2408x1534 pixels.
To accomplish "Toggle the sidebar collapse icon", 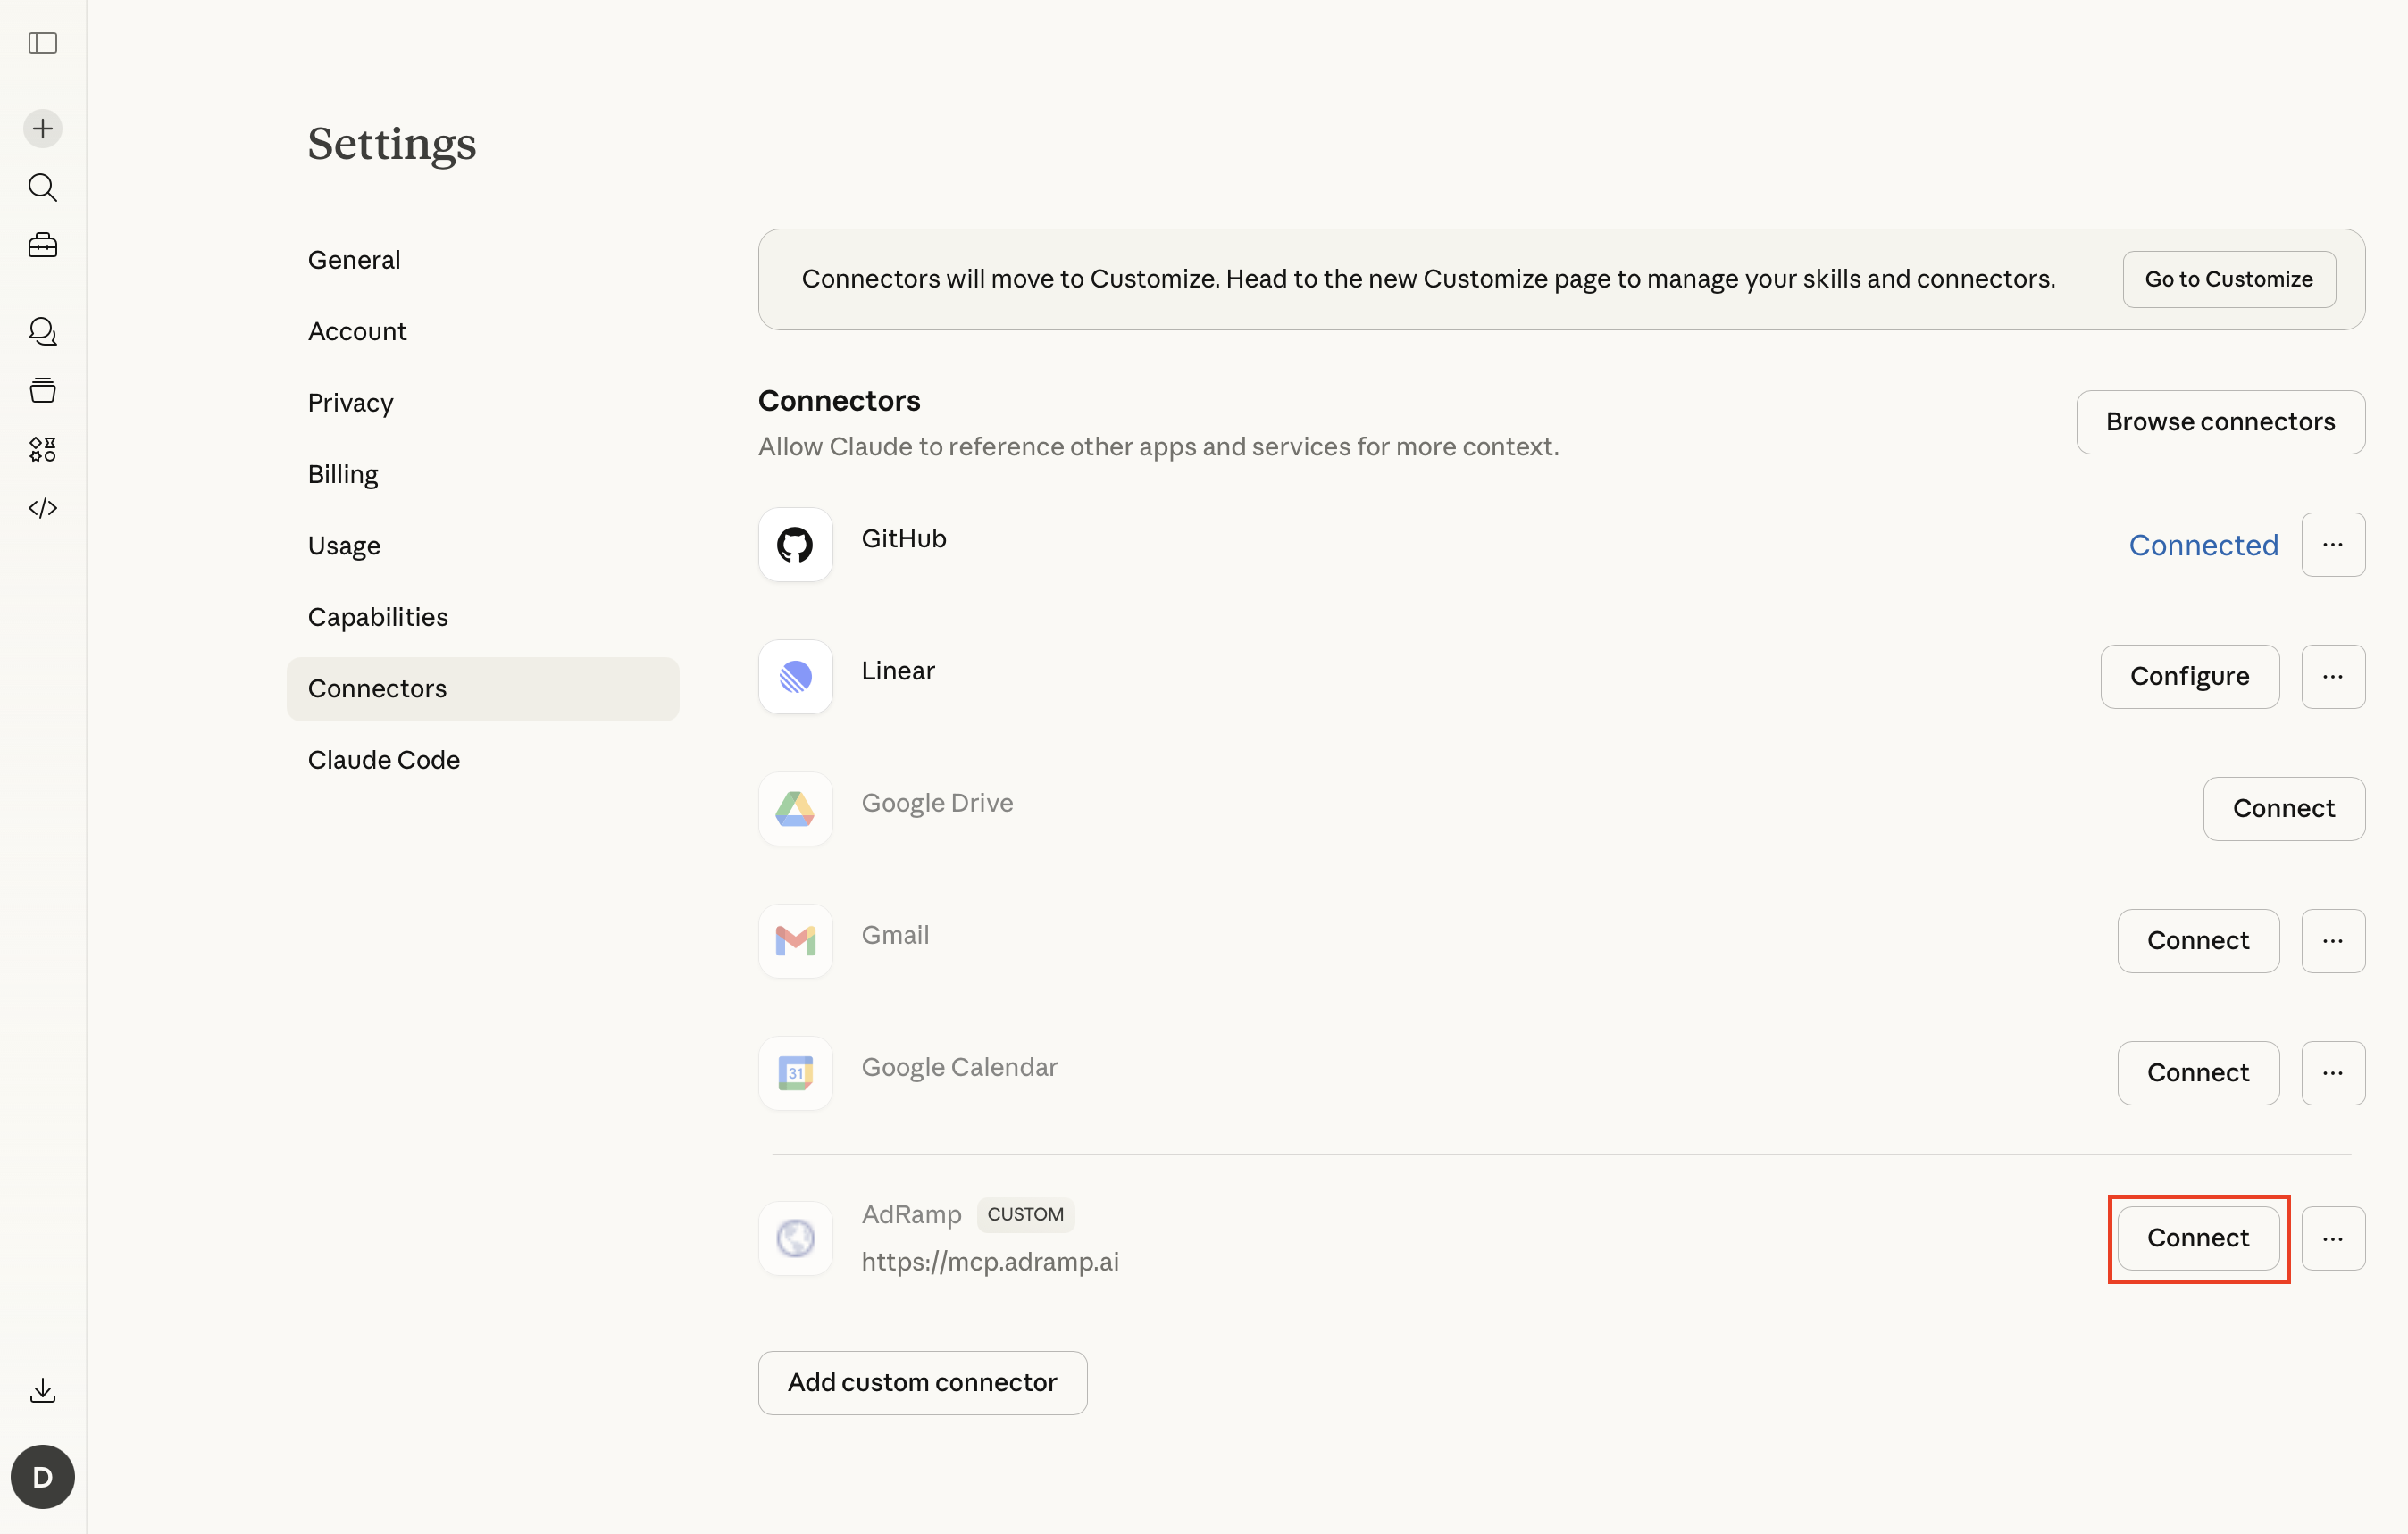I will [42, 43].
